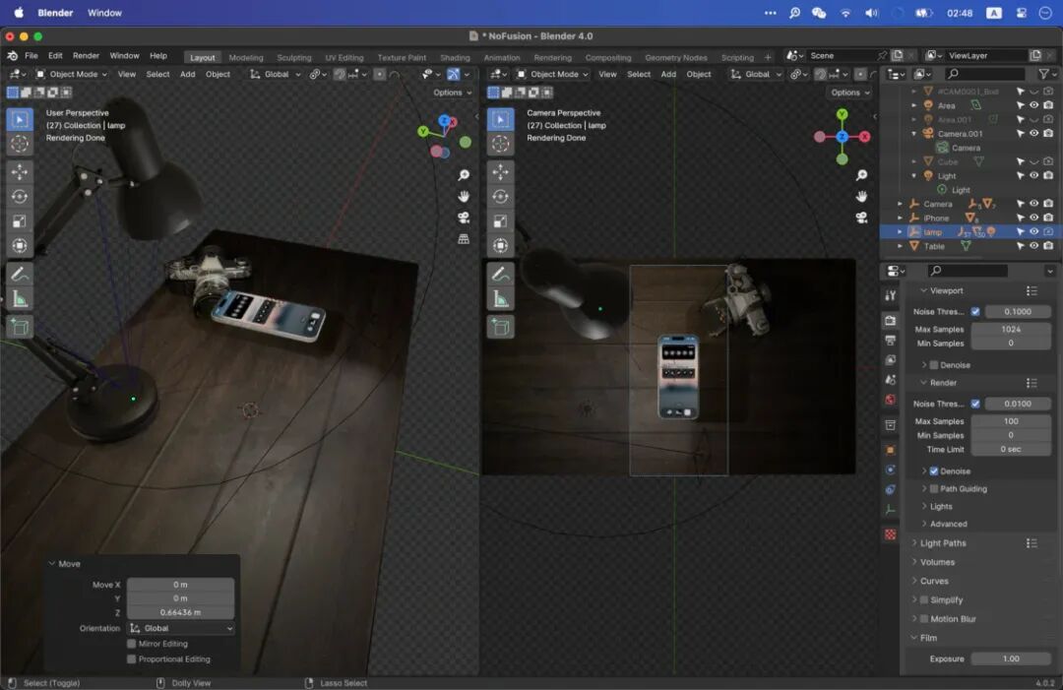This screenshot has width=1063, height=690.
Task: Open the File menu
Action: pyautogui.click(x=31, y=55)
